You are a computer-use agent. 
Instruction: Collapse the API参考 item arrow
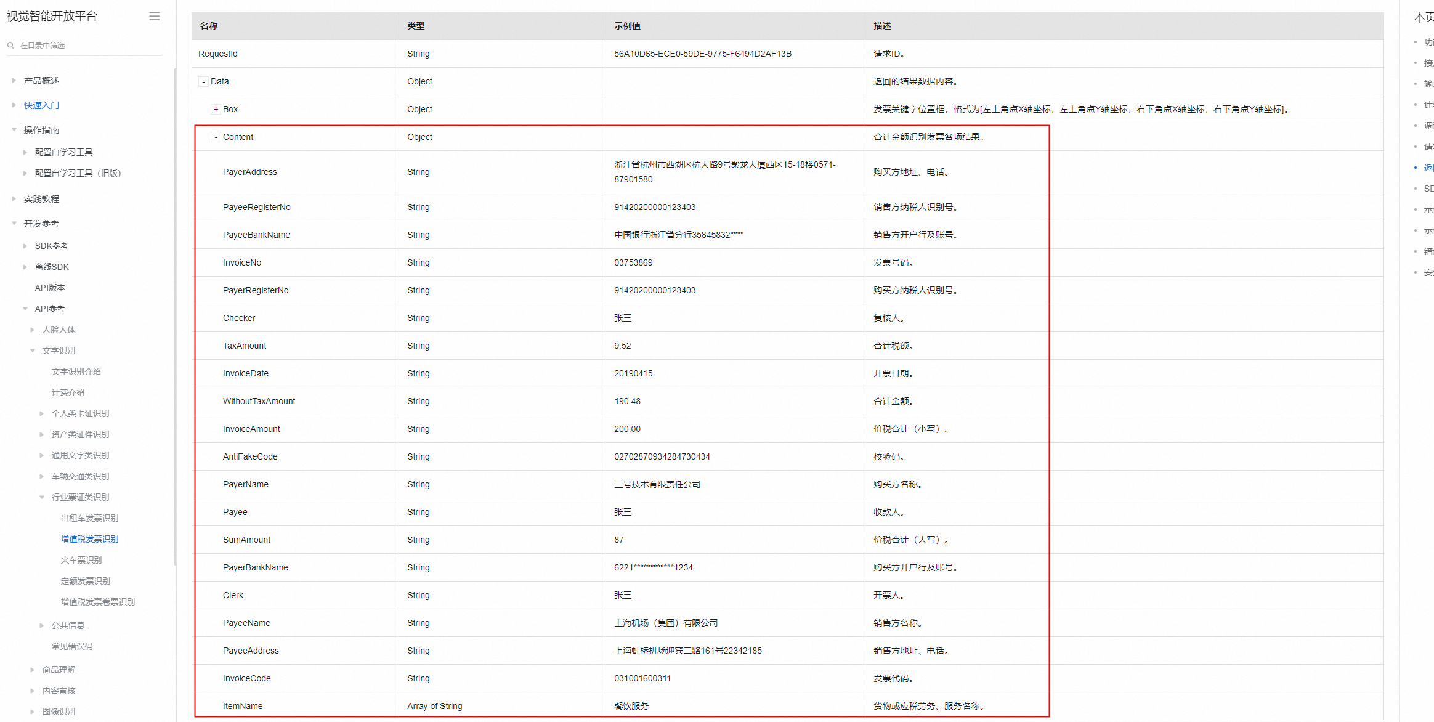(x=25, y=309)
